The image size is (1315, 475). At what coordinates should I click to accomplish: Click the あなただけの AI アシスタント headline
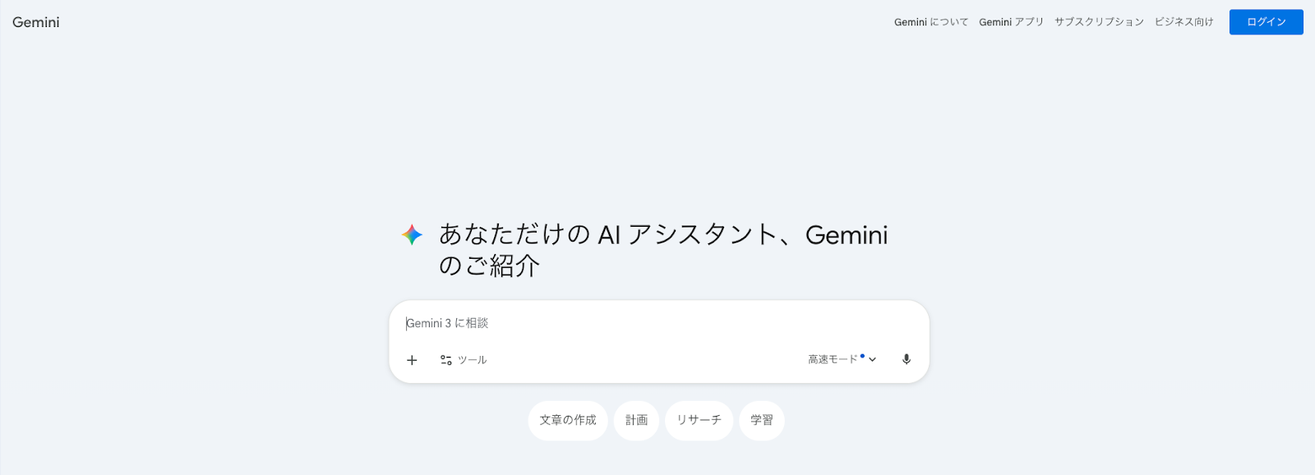(657, 236)
